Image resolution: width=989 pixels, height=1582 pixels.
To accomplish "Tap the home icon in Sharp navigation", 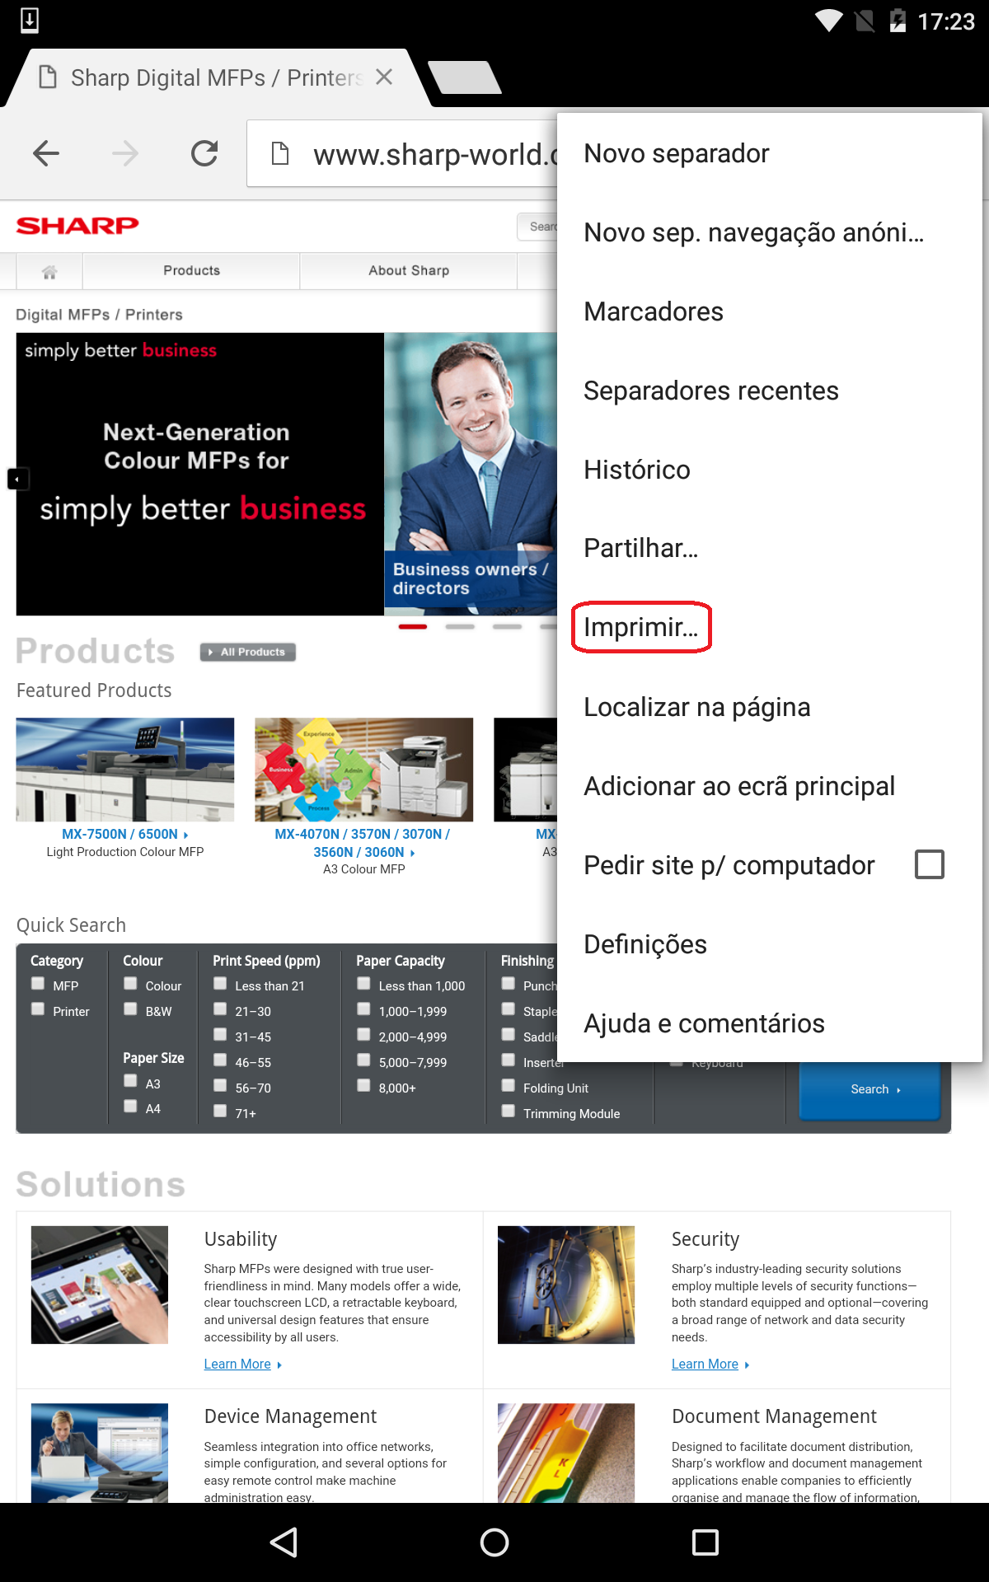I will tap(49, 271).
